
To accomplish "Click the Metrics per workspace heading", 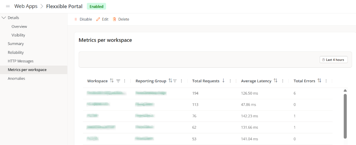I will [x=105, y=40].
